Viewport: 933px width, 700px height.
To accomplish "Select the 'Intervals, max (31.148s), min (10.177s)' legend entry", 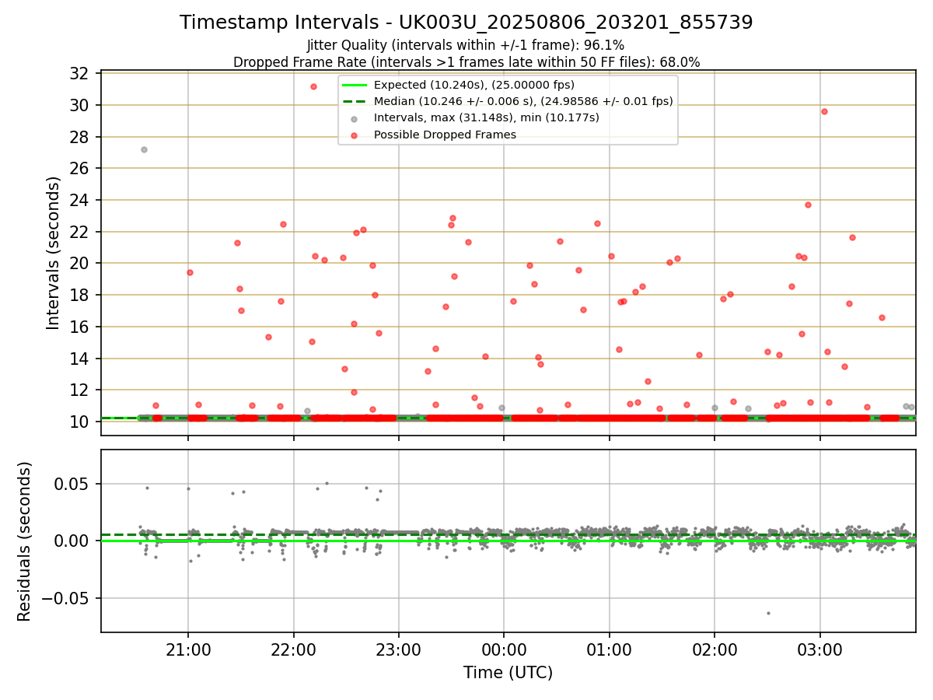I will (487, 117).
